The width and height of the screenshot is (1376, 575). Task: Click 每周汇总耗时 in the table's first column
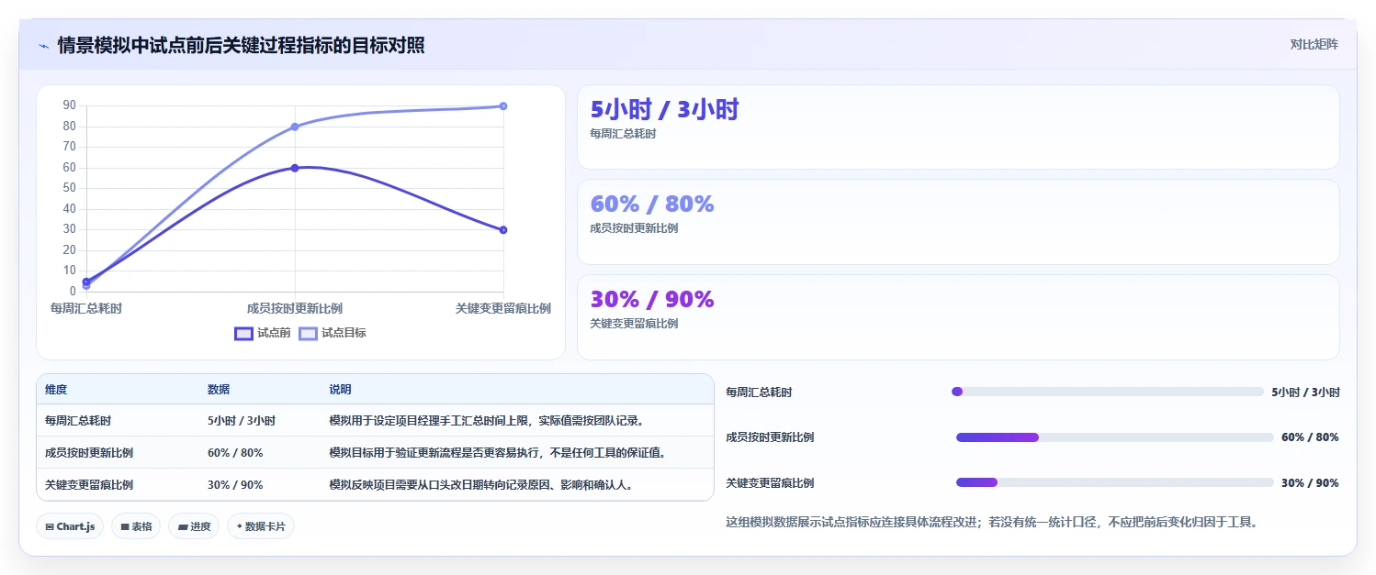(78, 421)
